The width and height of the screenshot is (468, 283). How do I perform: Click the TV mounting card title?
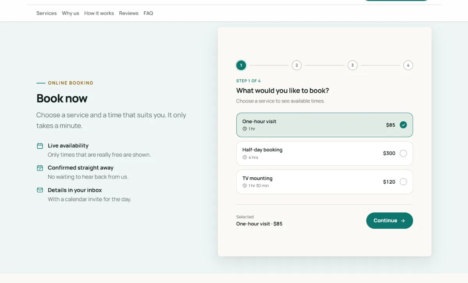tap(257, 179)
